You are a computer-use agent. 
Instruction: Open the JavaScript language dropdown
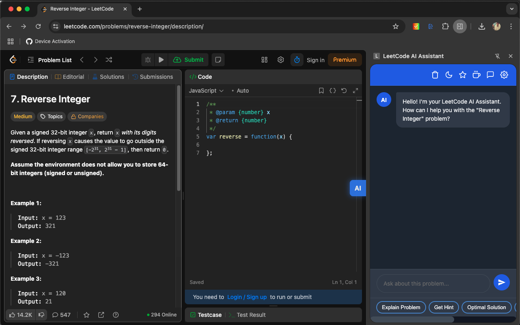(x=206, y=91)
